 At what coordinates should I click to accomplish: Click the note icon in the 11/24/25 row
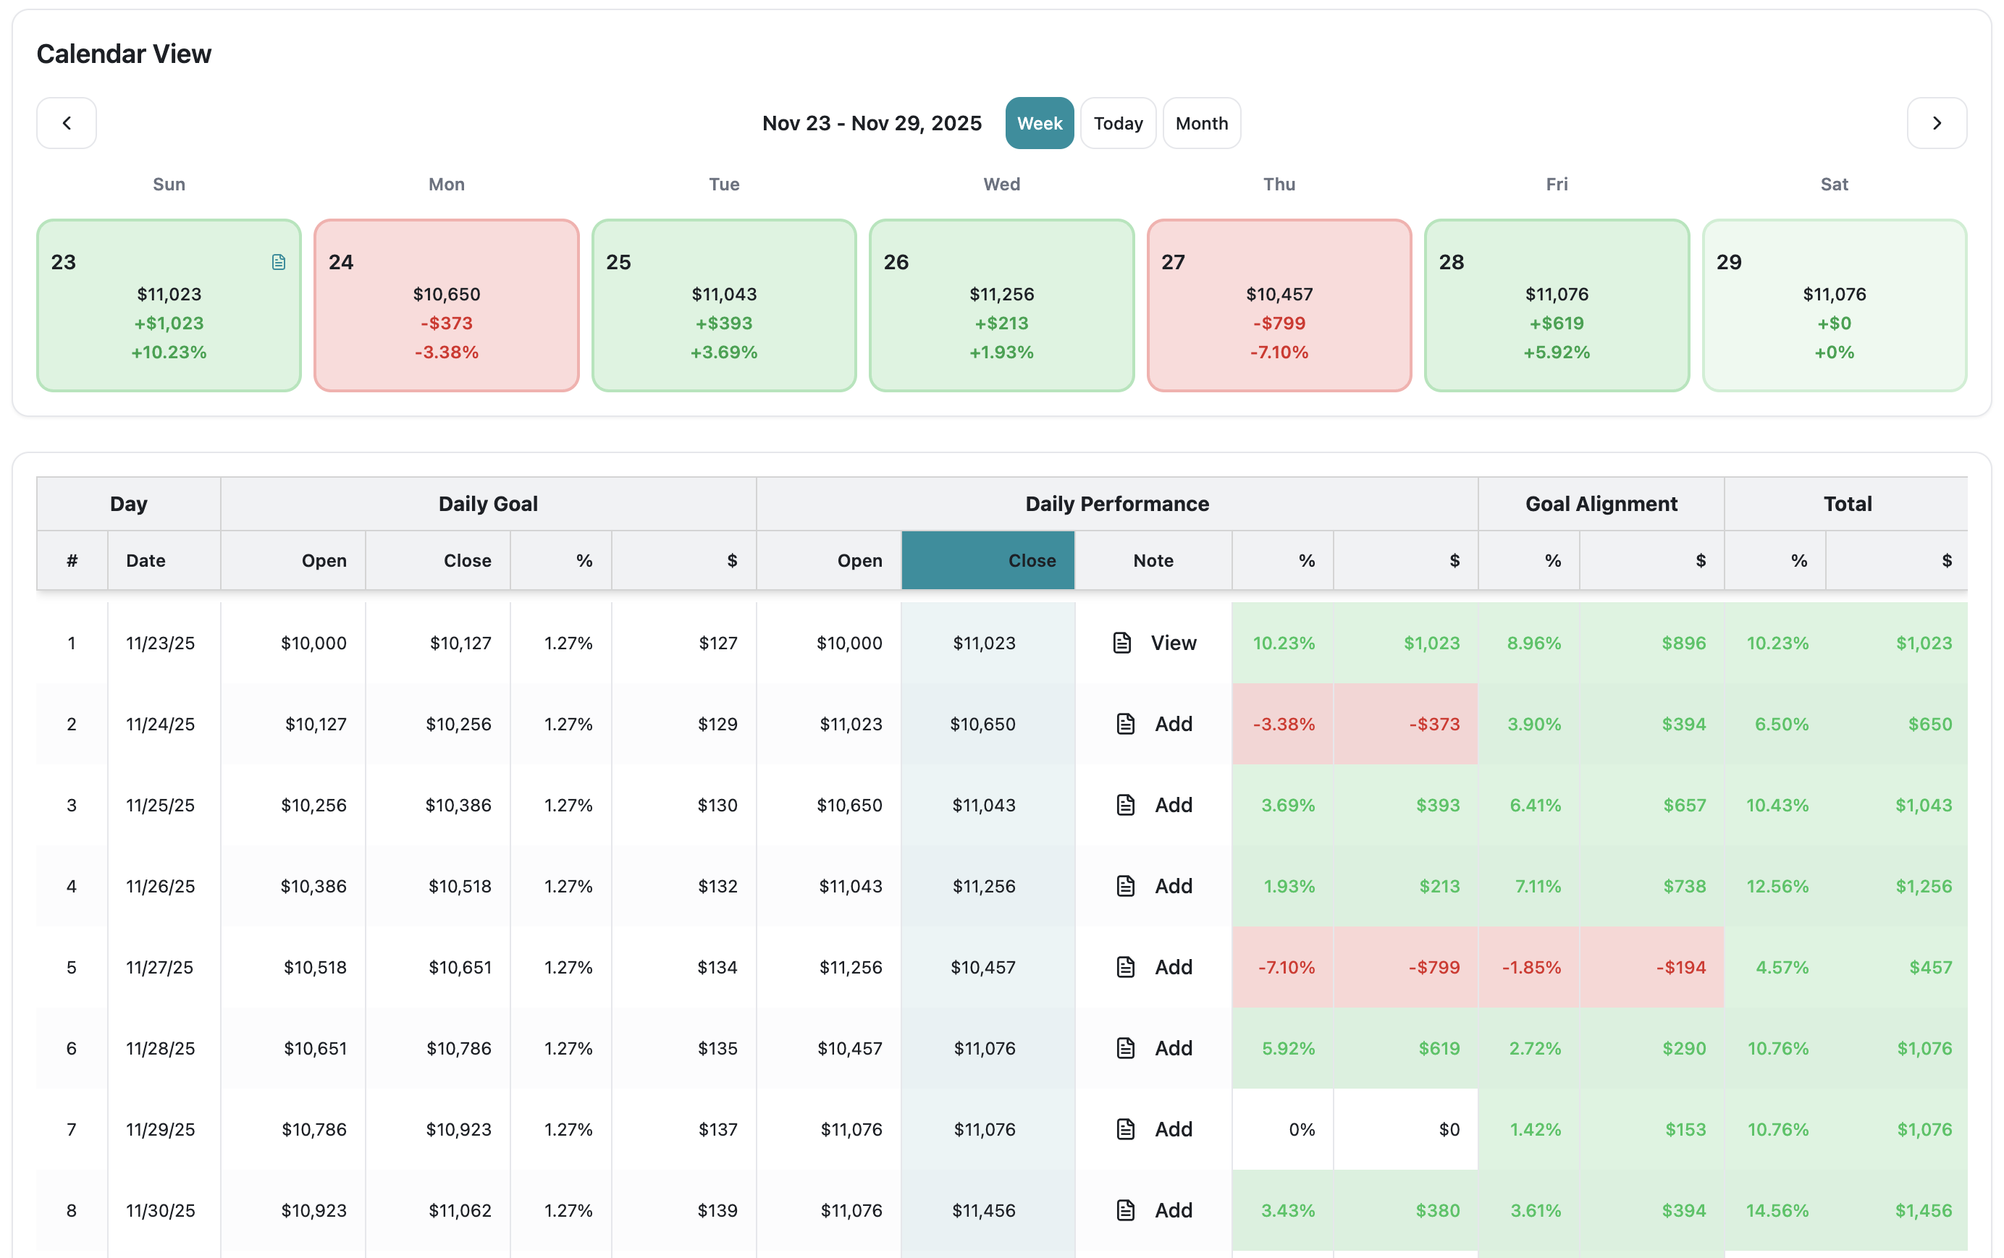click(1125, 724)
